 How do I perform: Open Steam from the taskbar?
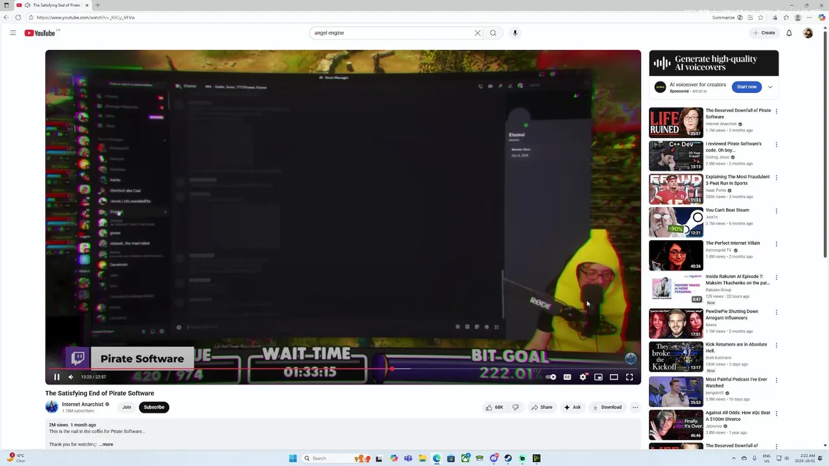click(508, 458)
